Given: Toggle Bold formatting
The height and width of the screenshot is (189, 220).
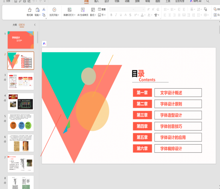Looking at the screenshot, I should tap(112, 15).
